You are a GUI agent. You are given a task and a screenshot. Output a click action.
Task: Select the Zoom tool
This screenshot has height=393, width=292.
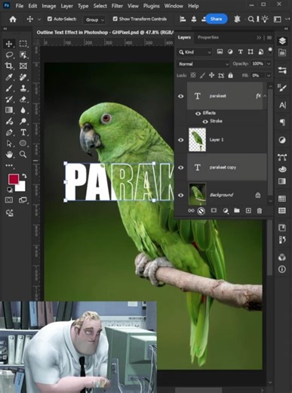click(23, 154)
